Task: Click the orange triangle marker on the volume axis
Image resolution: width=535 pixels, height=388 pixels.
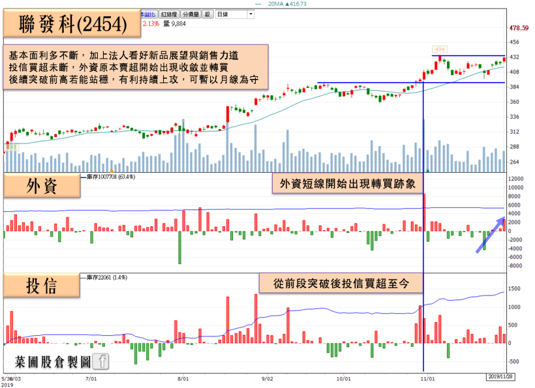Action: (111, 170)
